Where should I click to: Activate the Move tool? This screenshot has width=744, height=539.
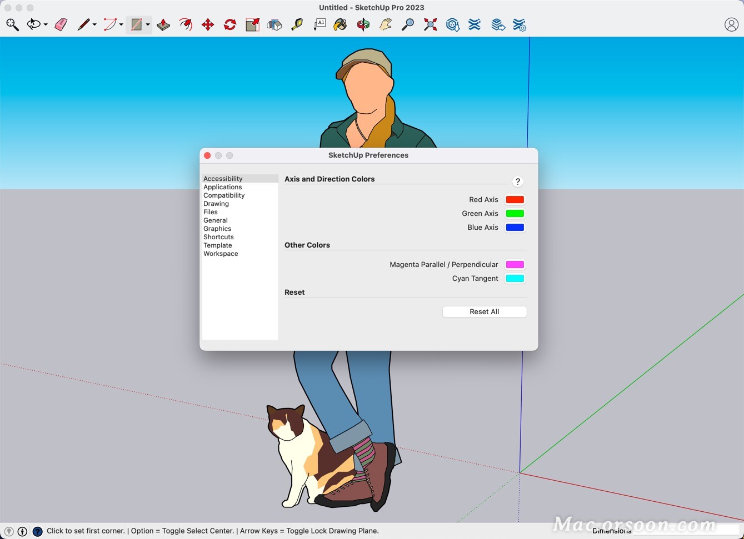[208, 24]
